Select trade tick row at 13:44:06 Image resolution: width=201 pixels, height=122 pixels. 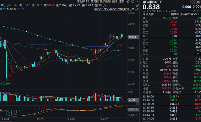pos(172,119)
